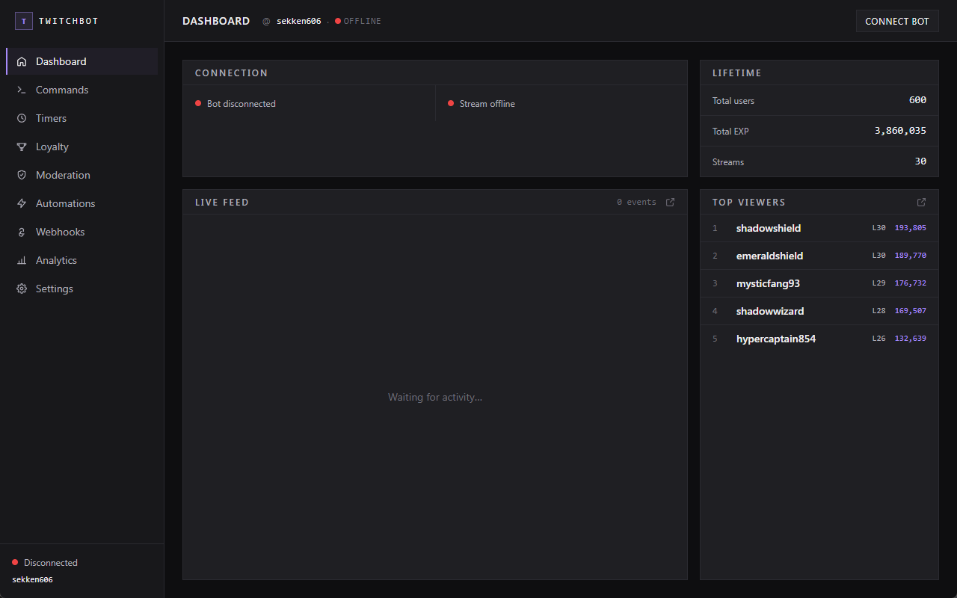
Task: Click the Bot disconnected status
Action: [x=236, y=104]
